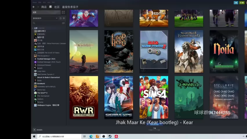Image resolution: width=247 pixels, height=139 pixels.
Task: Open the Noita cover art
Action: tap(224, 51)
